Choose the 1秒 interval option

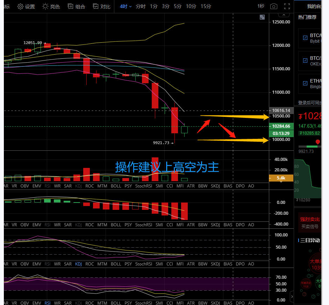[x=261, y=6]
